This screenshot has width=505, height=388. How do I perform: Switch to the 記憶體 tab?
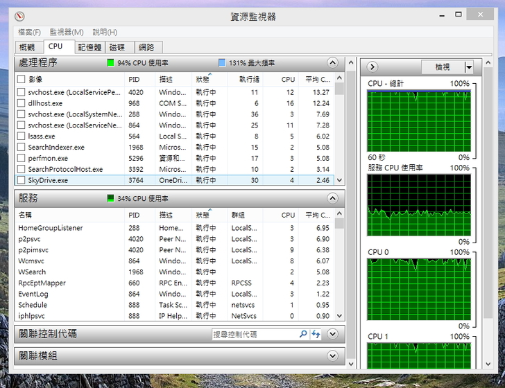[89, 47]
